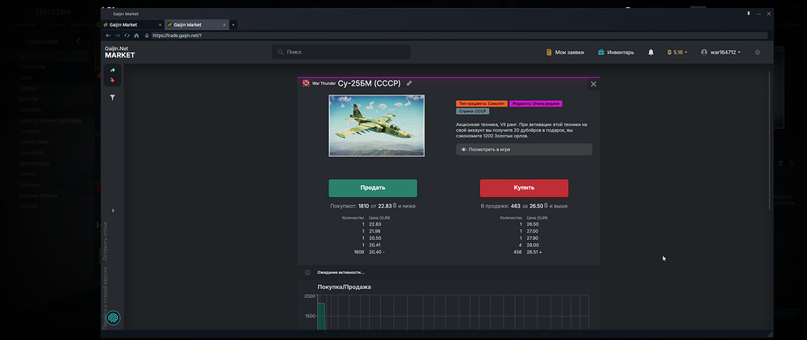This screenshot has width=807, height=340.
Task: Click Оставить отзыв vertical link
Action: 106,241
